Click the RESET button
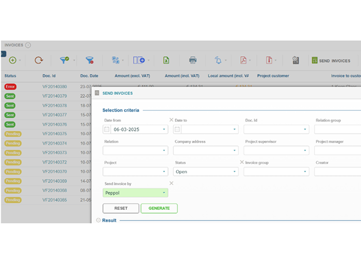 (x=121, y=208)
